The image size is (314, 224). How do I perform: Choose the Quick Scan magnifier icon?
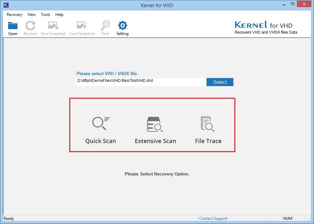pos(101,123)
